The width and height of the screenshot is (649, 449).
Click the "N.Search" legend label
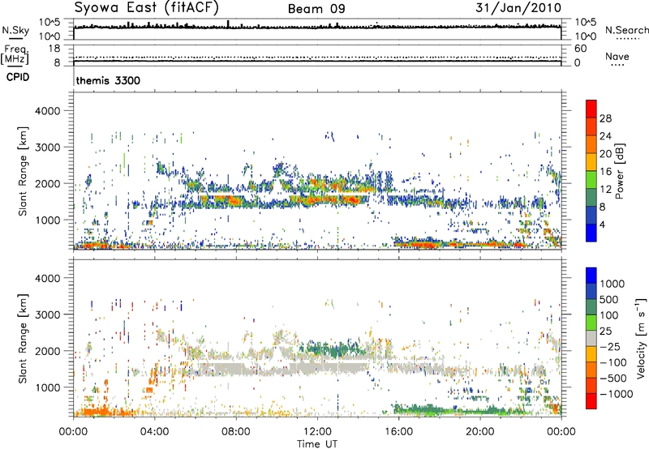[626, 30]
